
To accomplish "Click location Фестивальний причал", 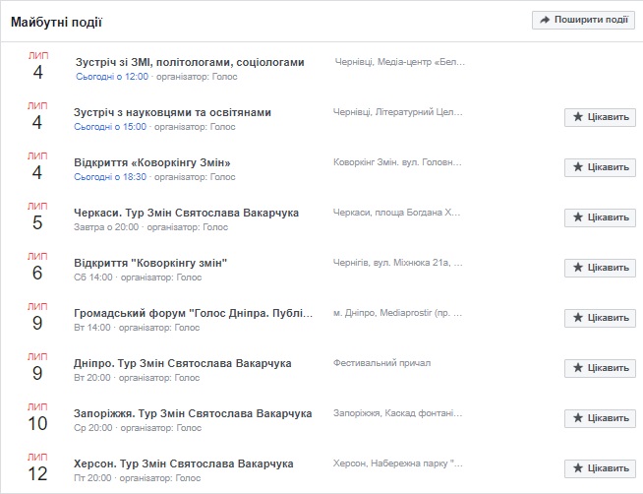I will tap(381, 363).
